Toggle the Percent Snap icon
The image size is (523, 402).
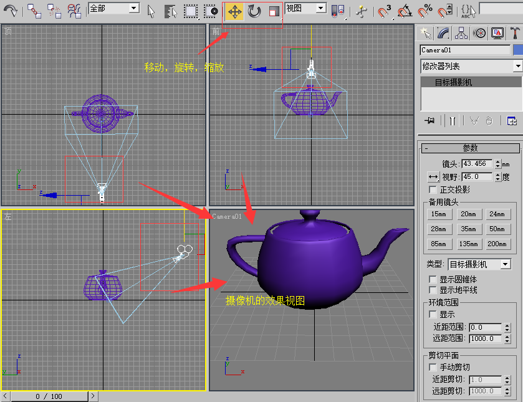pyautogui.click(x=425, y=11)
